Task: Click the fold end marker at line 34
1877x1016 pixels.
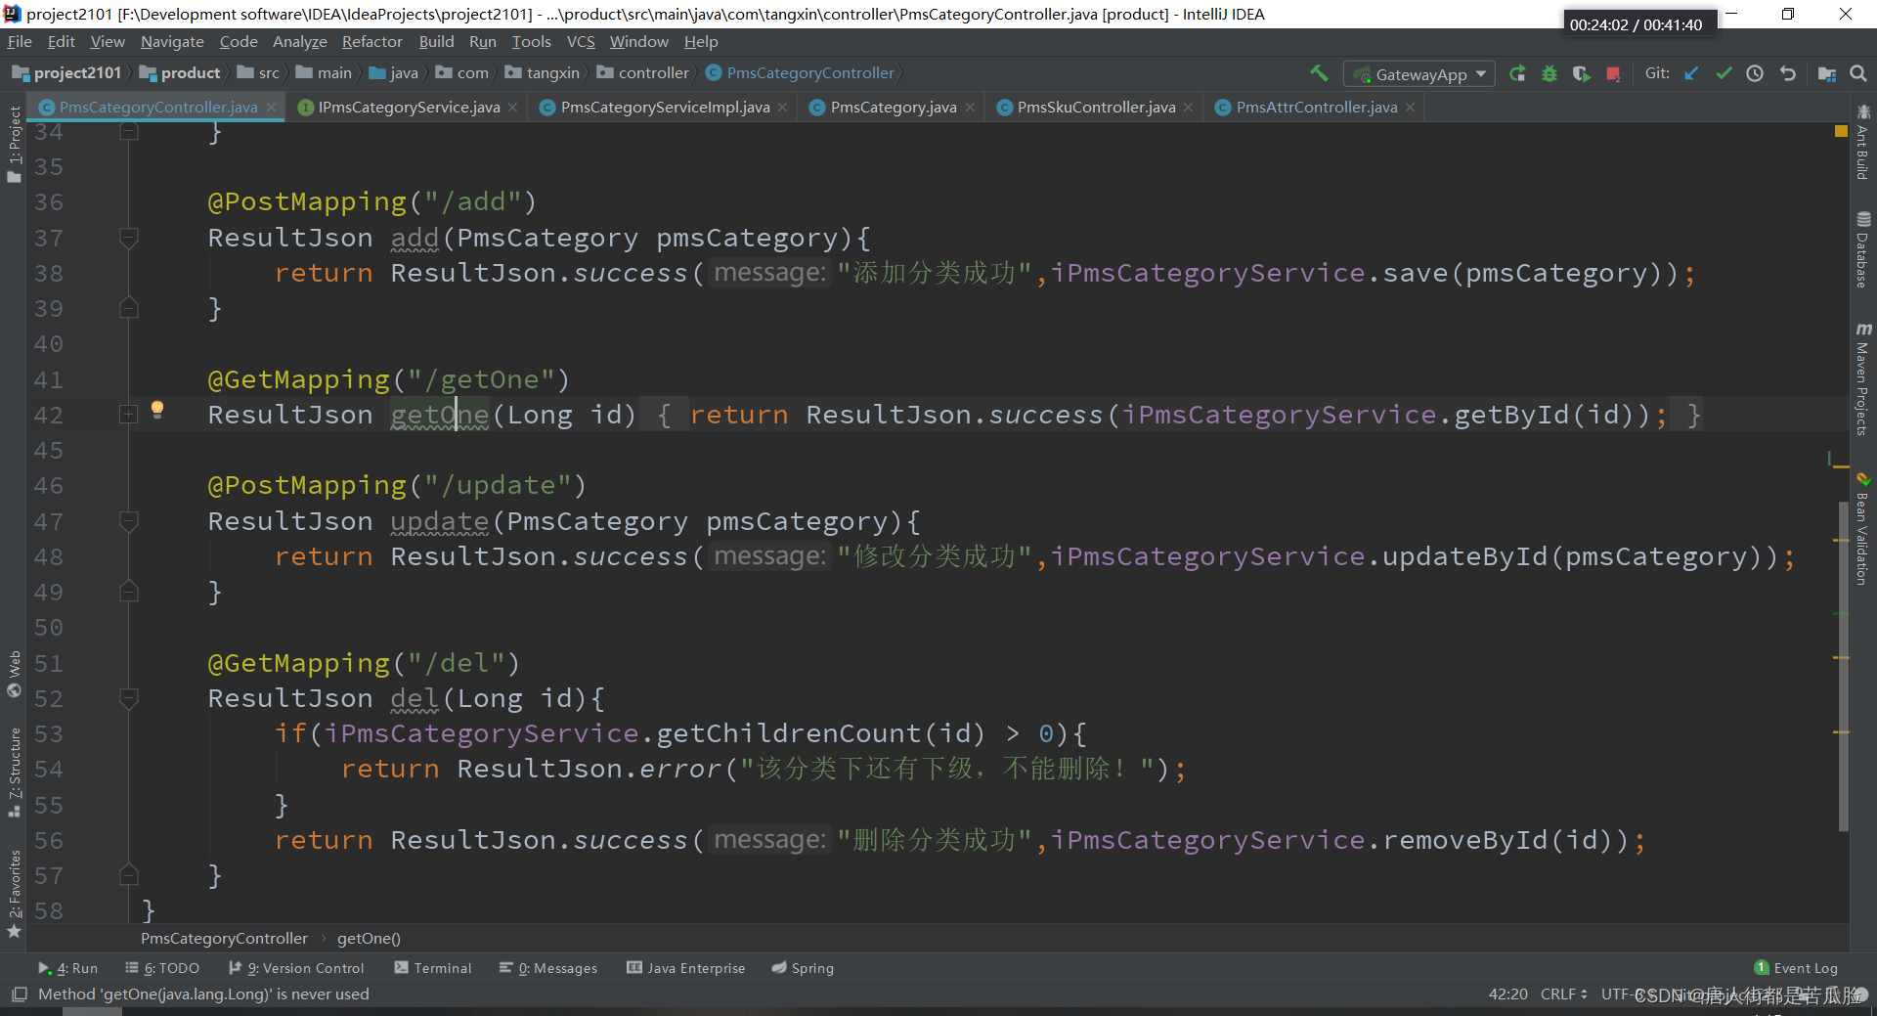Action: (128, 131)
